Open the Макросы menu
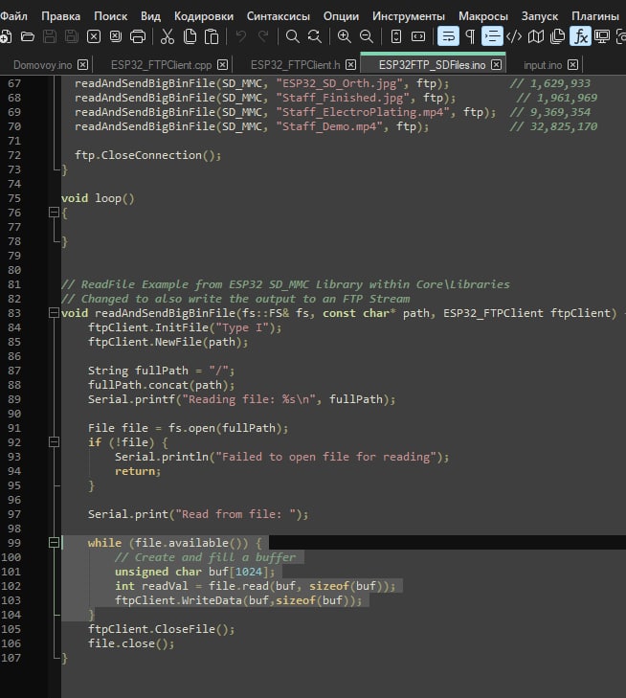 (483, 16)
